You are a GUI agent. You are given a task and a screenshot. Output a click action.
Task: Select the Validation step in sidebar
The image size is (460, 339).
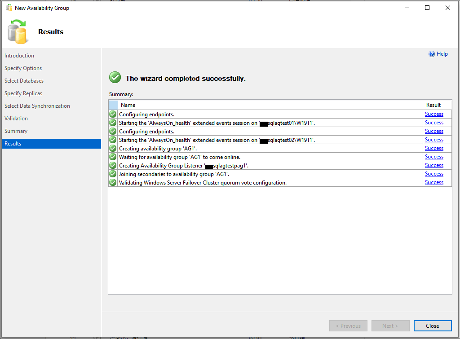click(16, 119)
